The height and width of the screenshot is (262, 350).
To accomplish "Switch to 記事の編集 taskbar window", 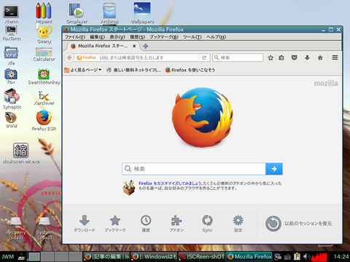I will 106,257.
